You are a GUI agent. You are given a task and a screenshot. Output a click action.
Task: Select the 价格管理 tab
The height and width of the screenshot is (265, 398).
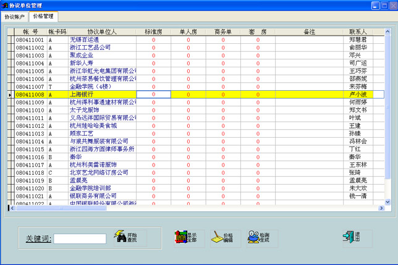[43, 17]
